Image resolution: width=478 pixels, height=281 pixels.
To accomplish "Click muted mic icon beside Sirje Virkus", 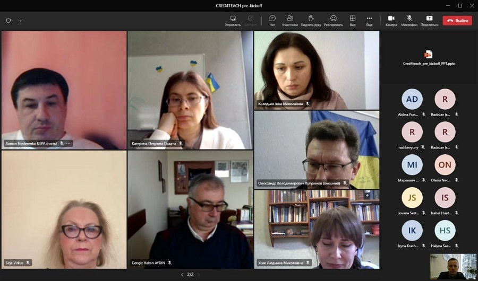I will pyautogui.click(x=28, y=263).
